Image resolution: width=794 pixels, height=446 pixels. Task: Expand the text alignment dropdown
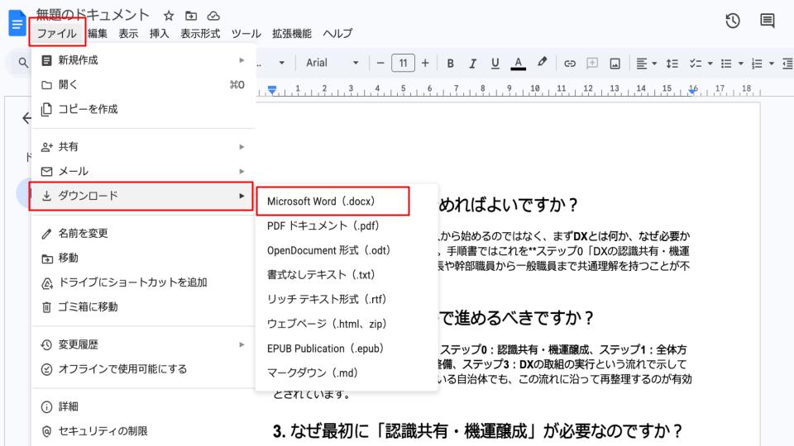click(647, 63)
